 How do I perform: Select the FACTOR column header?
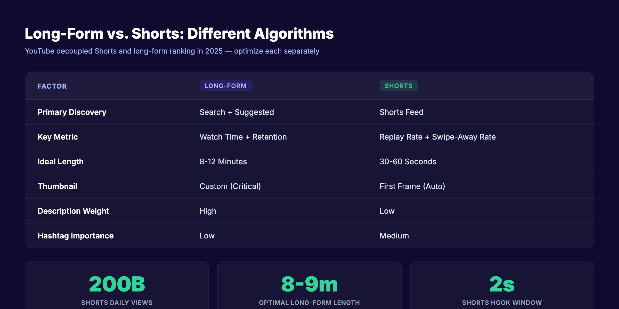(52, 86)
